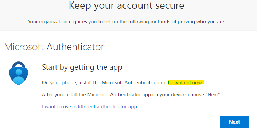Click the quoted "Next" word in the instructions
The height and width of the screenshot is (133, 257).
pos(213,94)
